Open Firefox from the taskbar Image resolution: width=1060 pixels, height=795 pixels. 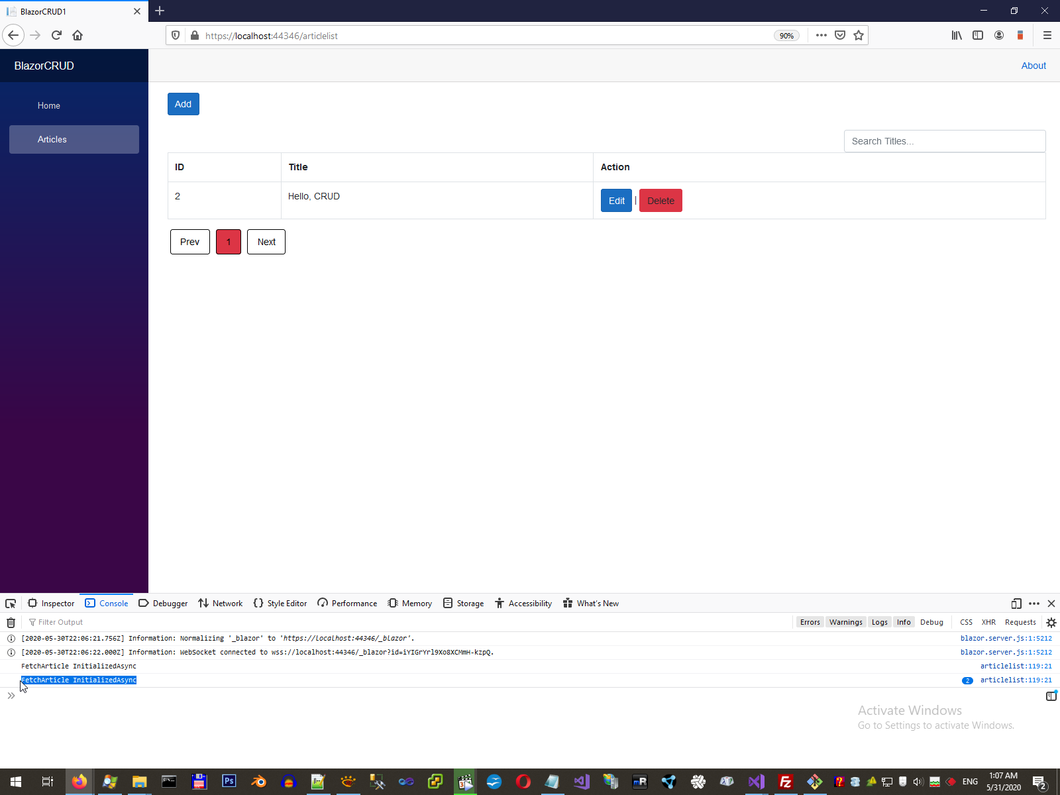[x=79, y=782]
